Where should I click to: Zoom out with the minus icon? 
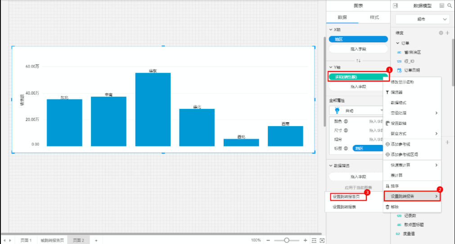coord(268,240)
